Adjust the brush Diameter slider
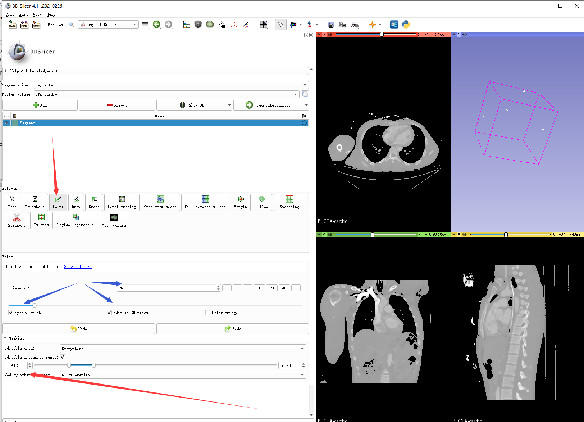The height and width of the screenshot is (422, 584). coord(34,305)
